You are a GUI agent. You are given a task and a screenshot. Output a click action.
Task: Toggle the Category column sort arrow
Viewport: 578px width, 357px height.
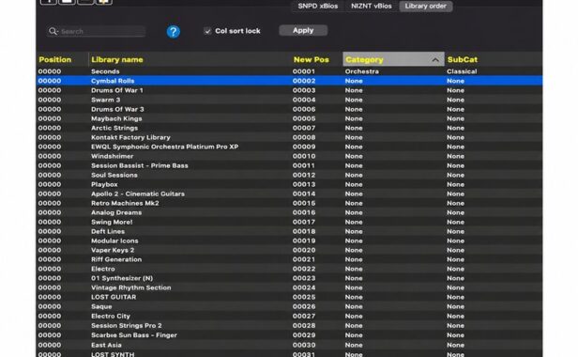click(x=435, y=60)
